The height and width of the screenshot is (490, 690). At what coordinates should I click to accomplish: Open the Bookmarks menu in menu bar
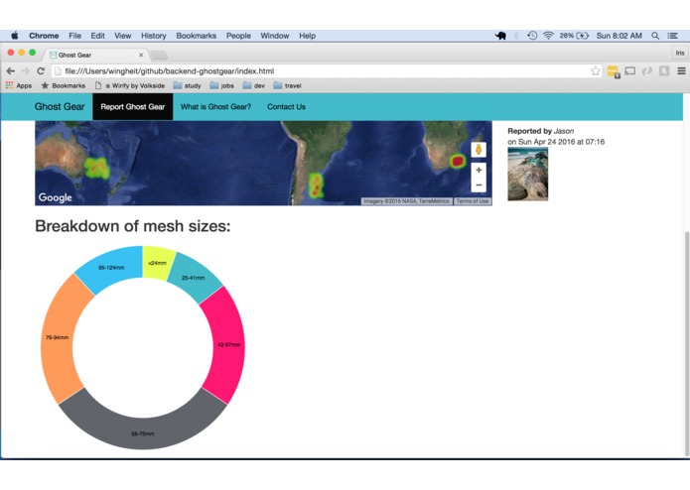click(x=197, y=36)
